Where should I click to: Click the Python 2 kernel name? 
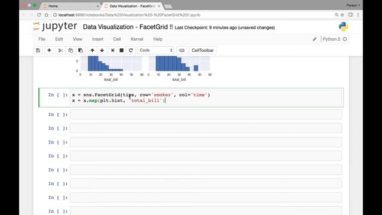[x=331, y=39]
